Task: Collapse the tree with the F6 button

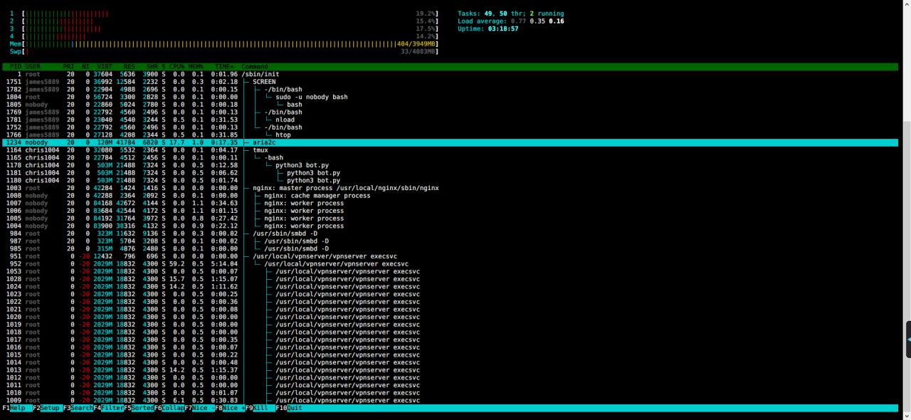Action: [172, 408]
